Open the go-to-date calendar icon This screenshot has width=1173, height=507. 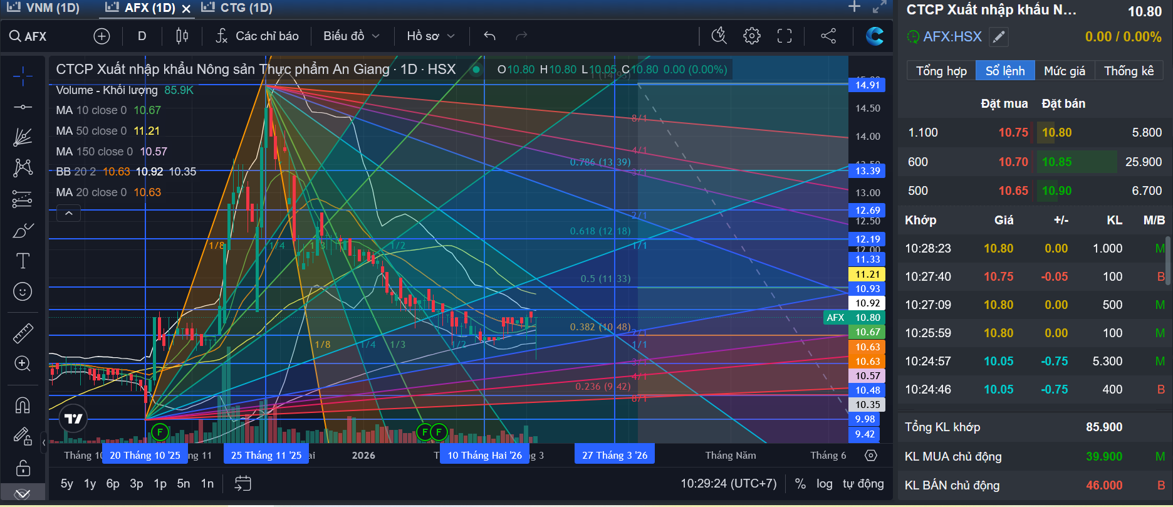[x=242, y=483]
